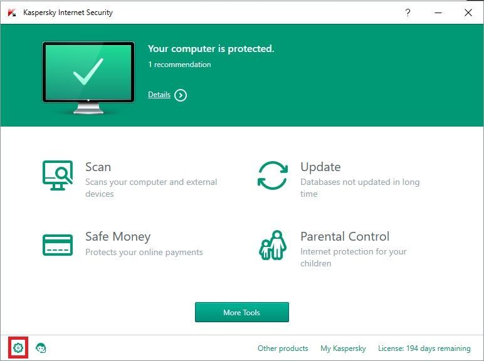Click 'Your computer is protected.' heading

click(211, 48)
